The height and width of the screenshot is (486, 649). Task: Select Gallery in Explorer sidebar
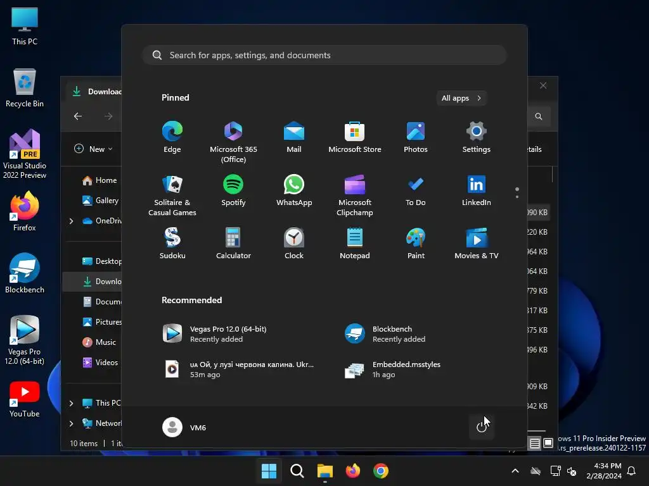pyautogui.click(x=101, y=201)
